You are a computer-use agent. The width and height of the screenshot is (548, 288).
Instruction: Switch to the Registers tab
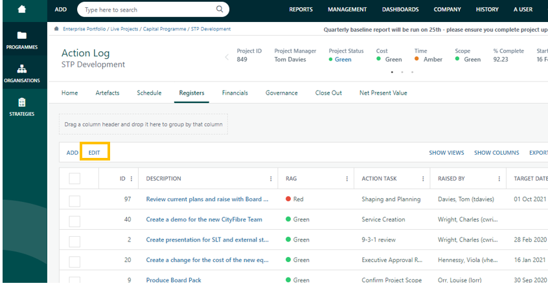click(x=192, y=93)
